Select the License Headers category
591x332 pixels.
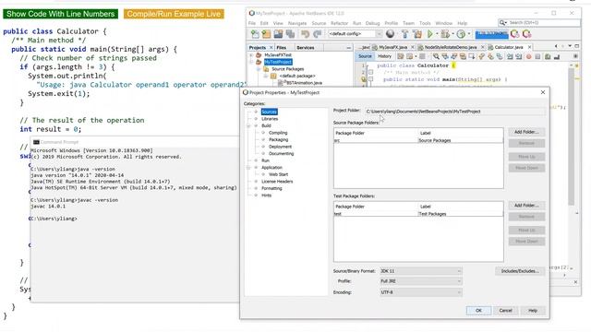coord(277,182)
